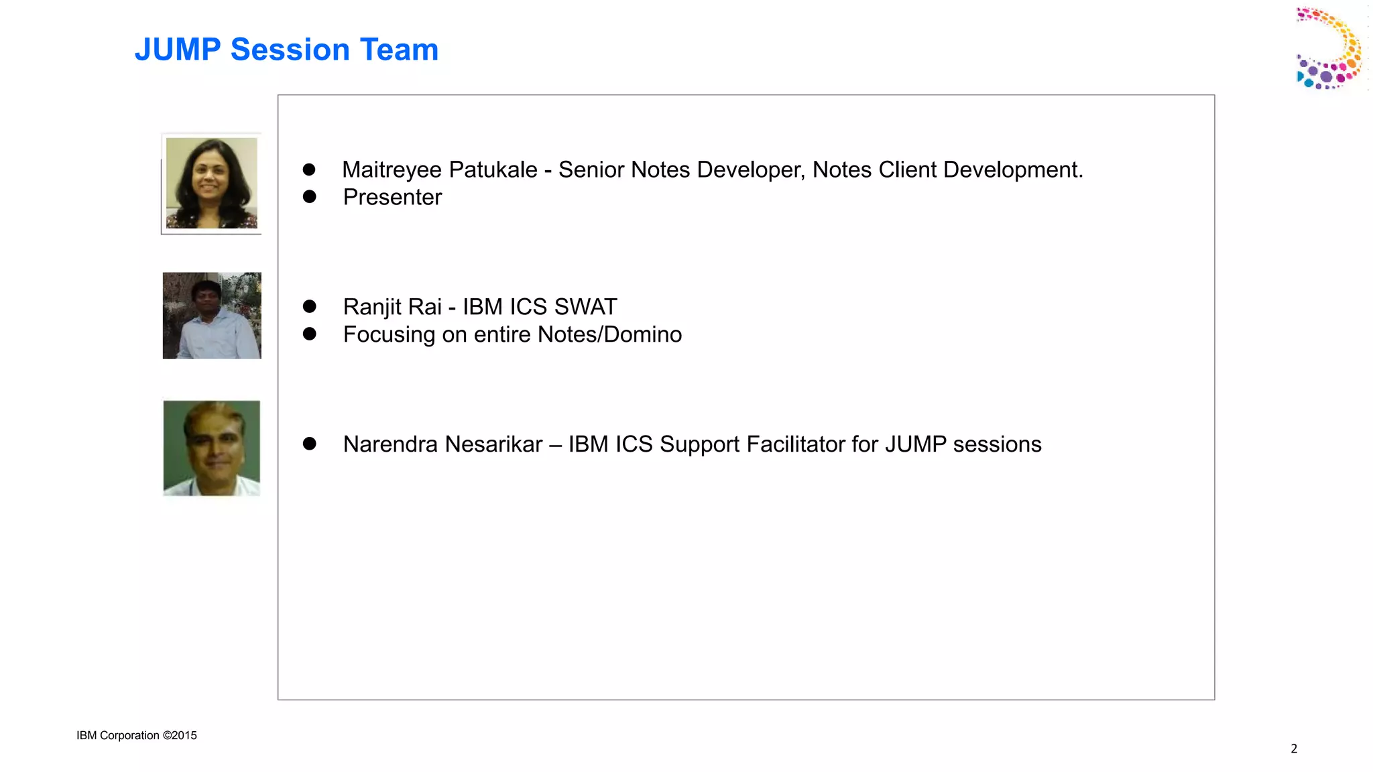Click the 'JUMP Session Team' slide title
This screenshot has height=772, width=1373.
pyautogui.click(x=286, y=50)
